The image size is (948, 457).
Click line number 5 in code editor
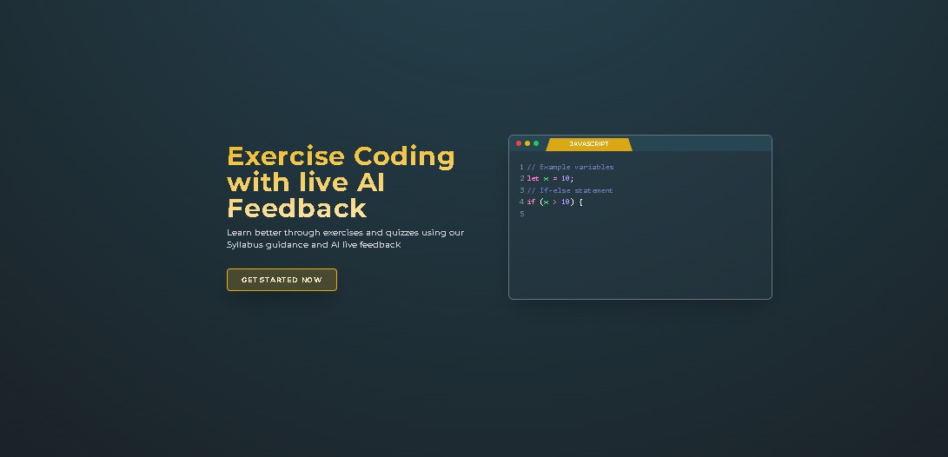click(x=521, y=214)
